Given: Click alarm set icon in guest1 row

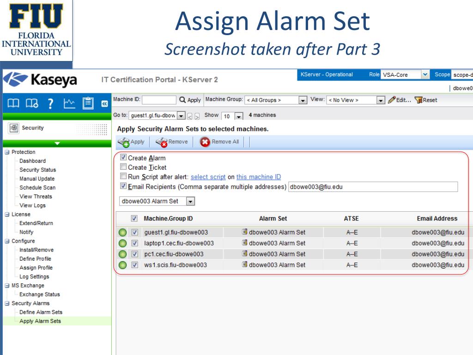Looking at the screenshot, I should (x=245, y=232).
